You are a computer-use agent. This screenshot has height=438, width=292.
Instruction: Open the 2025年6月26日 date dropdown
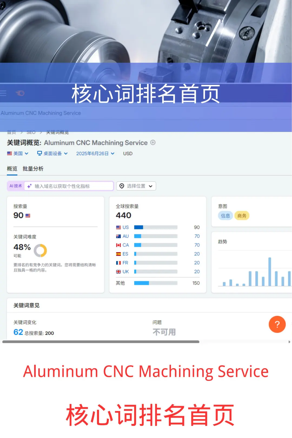[x=95, y=153]
